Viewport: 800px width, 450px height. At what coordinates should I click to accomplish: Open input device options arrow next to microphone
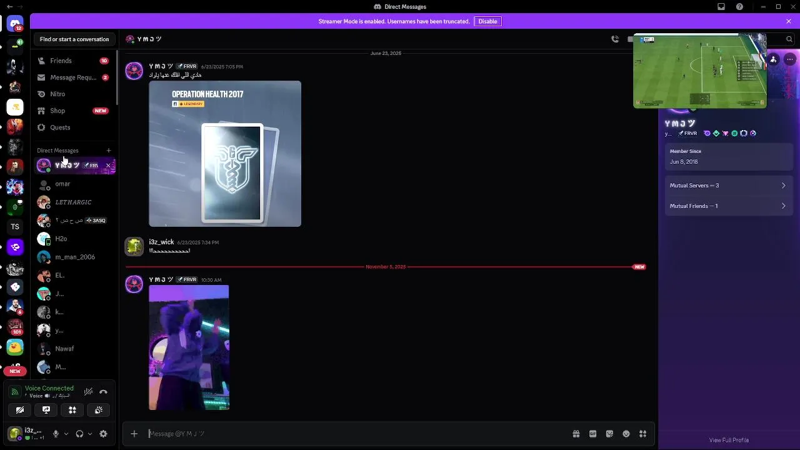pyautogui.click(x=66, y=434)
